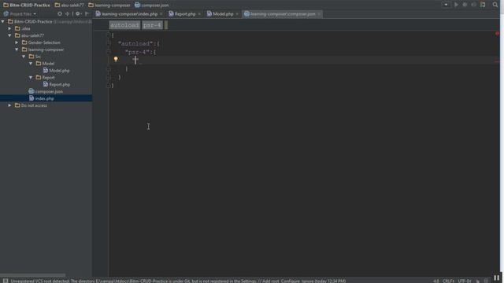Click the autoload breadcrumb
This screenshot has height=283, width=504.
click(x=124, y=25)
